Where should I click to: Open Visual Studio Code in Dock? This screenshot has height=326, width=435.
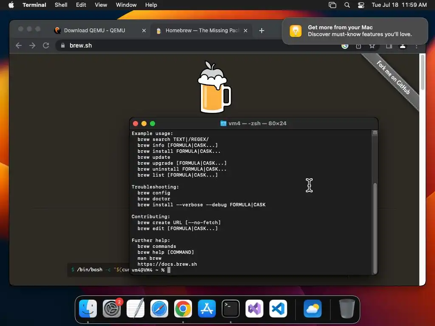pyautogui.click(x=278, y=309)
